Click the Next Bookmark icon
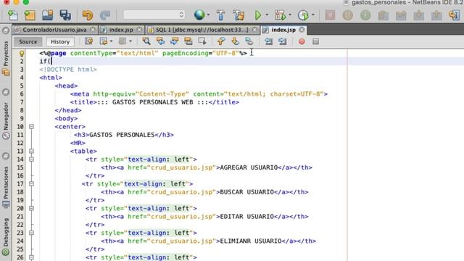Image resolution: width=464 pixels, height=261 pixels. pyautogui.click(x=235, y=41)
